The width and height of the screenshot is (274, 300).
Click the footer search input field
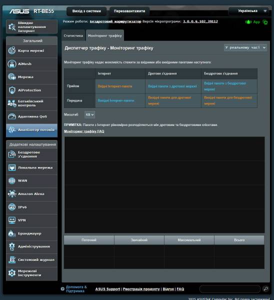230,289
